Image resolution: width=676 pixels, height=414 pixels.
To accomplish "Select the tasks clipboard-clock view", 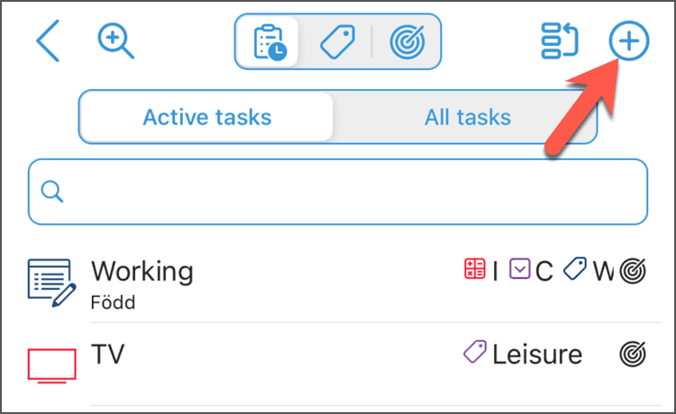I will pos(269,41).
